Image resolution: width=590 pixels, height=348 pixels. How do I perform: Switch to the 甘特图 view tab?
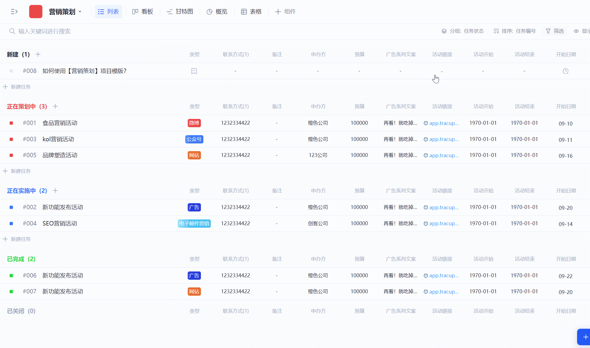pos(180,12)
